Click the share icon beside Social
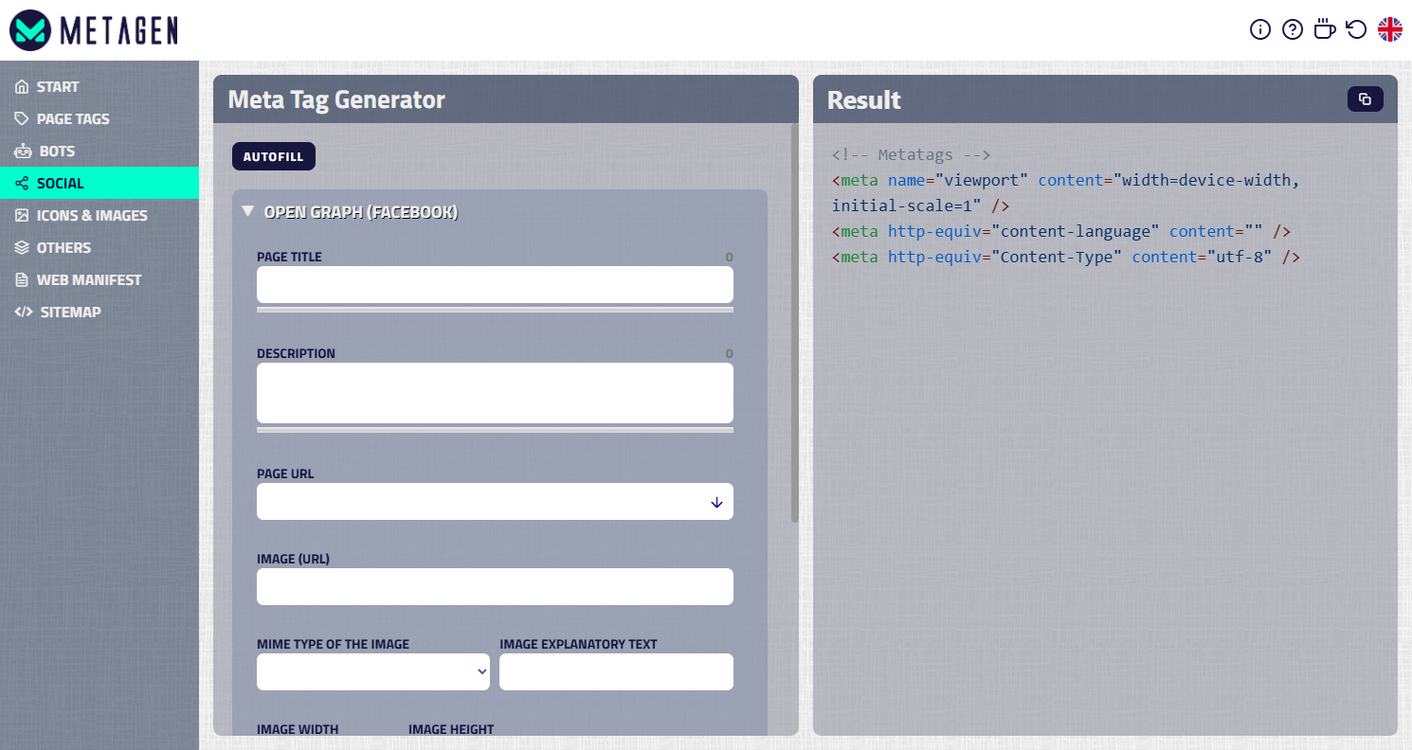Image resolution: width=1412 pixels, height=750 pixels. [x=22, y=183]
